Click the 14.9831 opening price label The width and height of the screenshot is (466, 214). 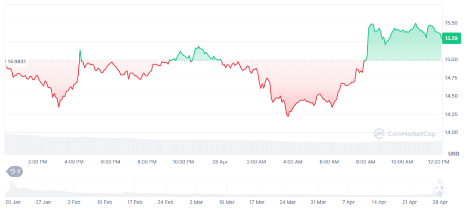(16, 61)
